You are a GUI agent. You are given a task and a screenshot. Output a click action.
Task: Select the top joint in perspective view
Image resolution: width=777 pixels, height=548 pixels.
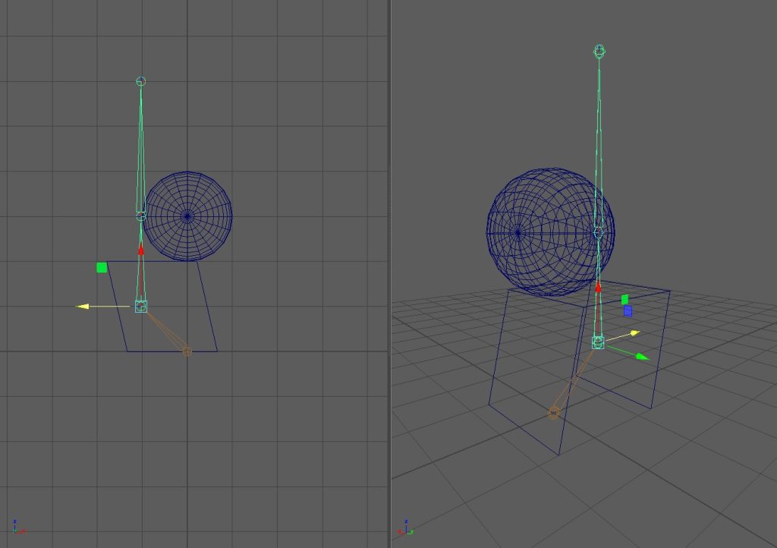pos(599,51)
